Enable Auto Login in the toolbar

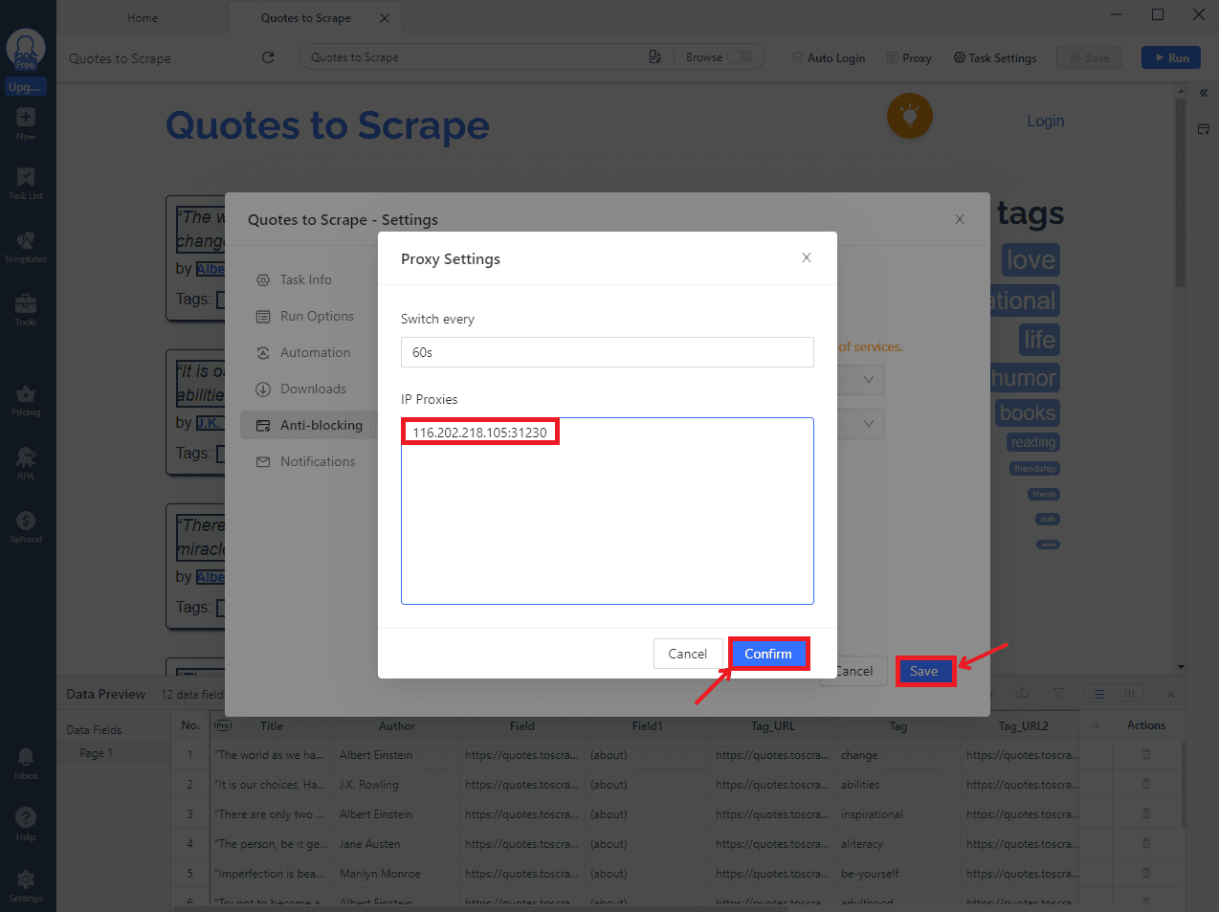(x=827, y=57)
